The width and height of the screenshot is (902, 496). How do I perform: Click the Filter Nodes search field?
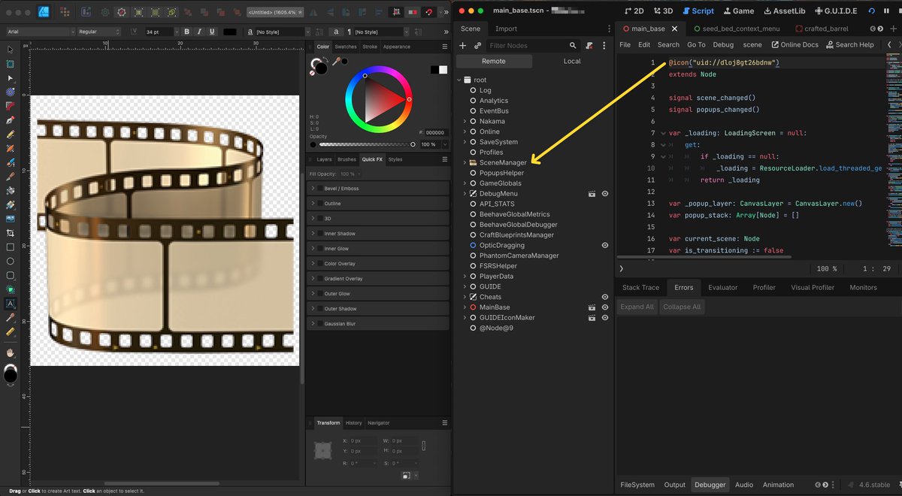click(x=531, y=46)
